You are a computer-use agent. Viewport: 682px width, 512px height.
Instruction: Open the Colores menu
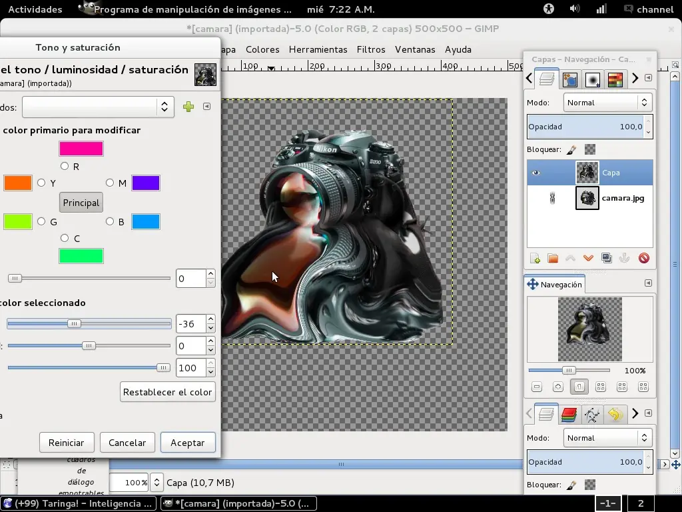click(x=262, y=49)
